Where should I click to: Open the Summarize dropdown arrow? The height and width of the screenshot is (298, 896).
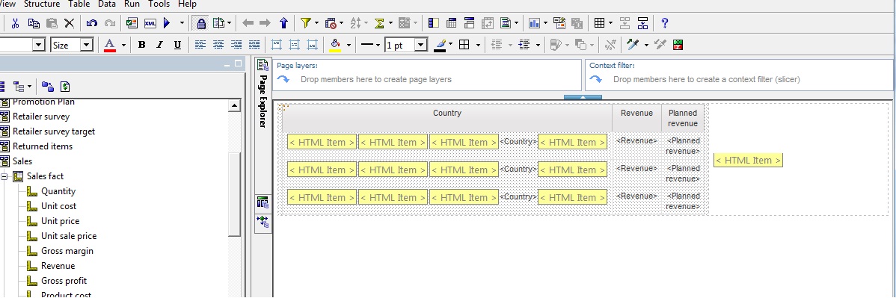click(x=391, y=23)
